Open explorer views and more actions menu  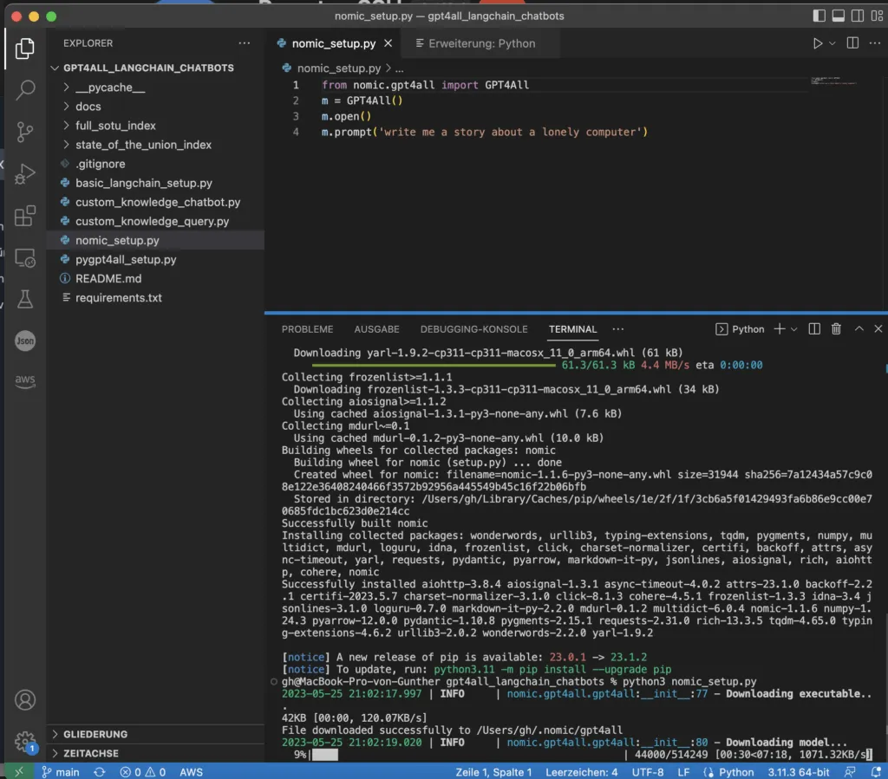pyautogui.click(x=244, y=43)
